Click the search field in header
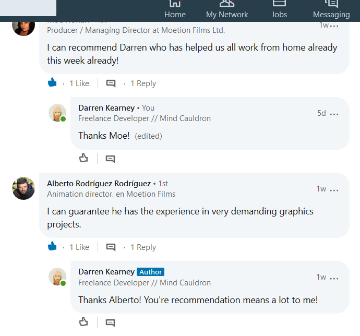The width and height of the screenshot is (360, 336). click(x=28, y=8)
